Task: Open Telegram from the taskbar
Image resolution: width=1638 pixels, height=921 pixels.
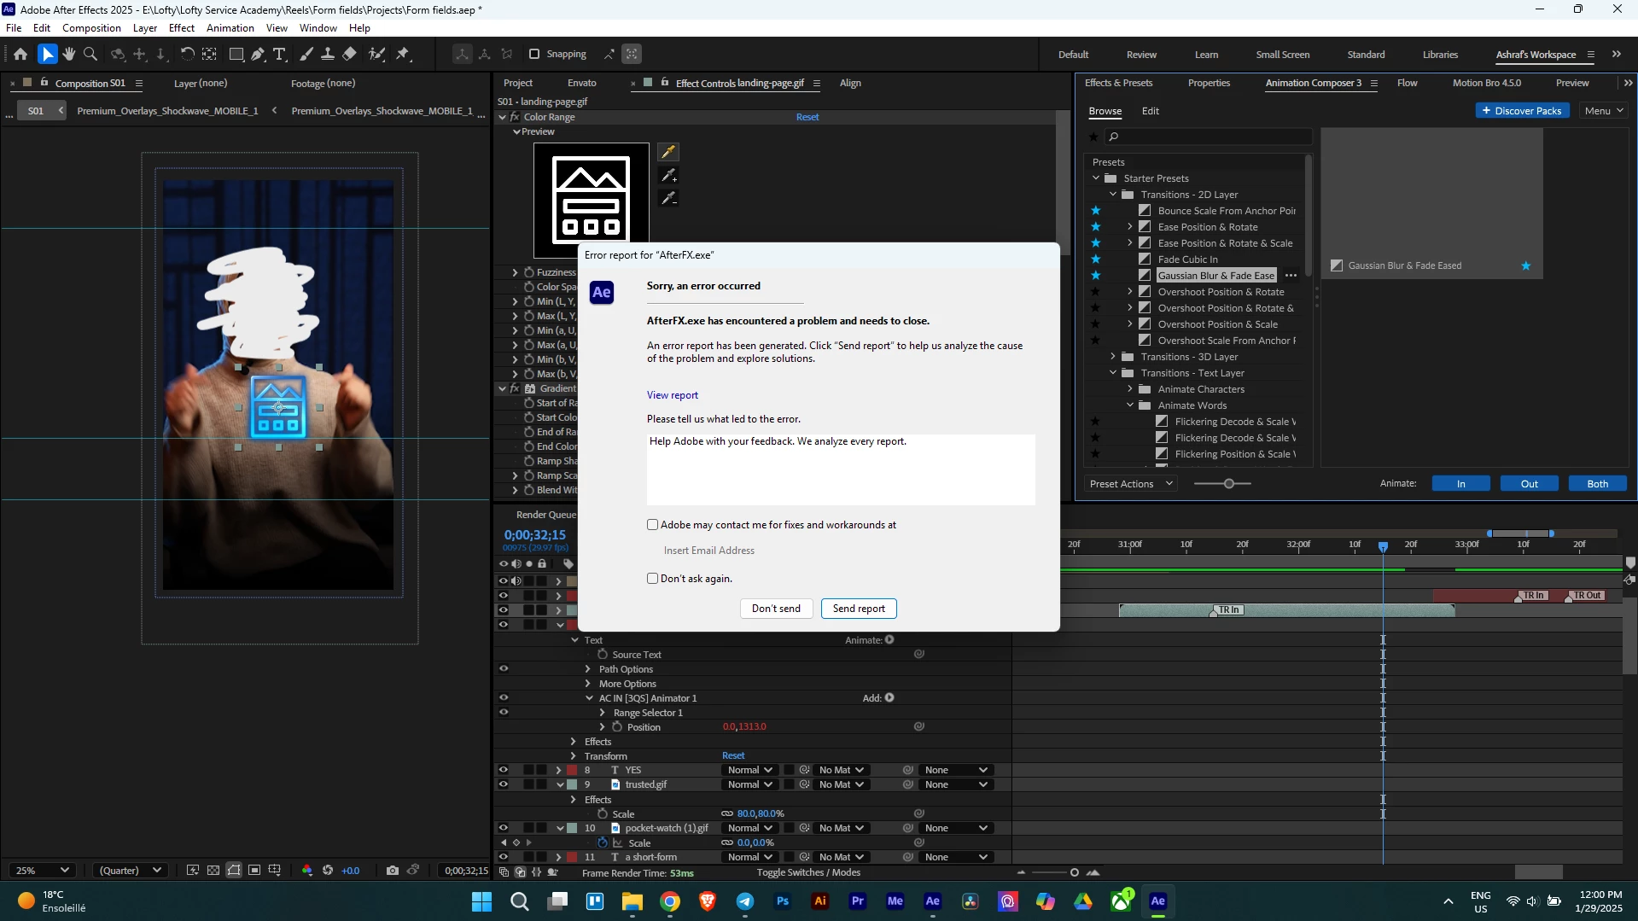Action: click(x=745, y=901)
